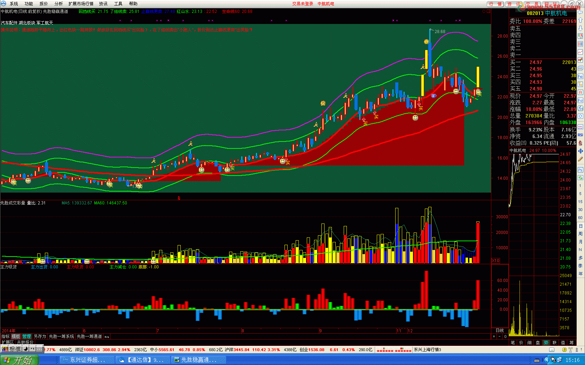Viewport: 585px width, 365px height.
Task: Click the F12 trade icon
Action: (580, 100)
